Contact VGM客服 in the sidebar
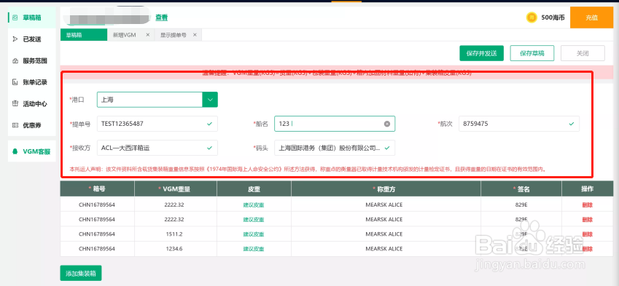 31,151
